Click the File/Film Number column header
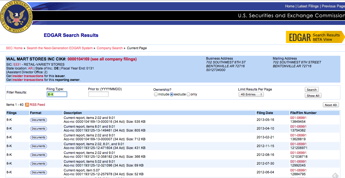Image resolution: width=345 pixels, height=178 pixels. [x=303, y=113]
